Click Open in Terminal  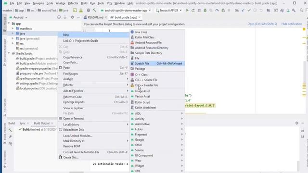click(93, 119)
